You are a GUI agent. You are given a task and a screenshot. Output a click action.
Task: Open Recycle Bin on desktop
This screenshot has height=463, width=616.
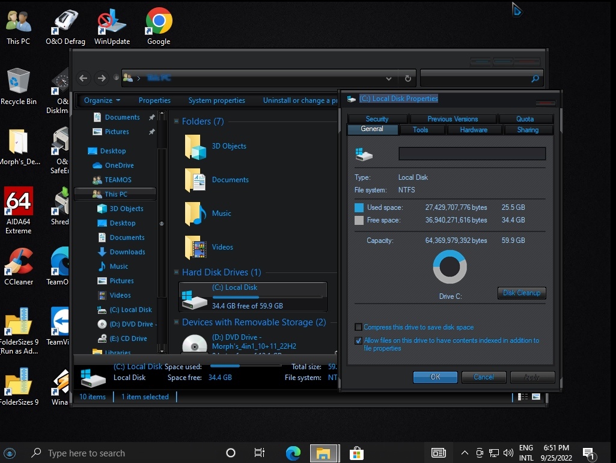18,81
